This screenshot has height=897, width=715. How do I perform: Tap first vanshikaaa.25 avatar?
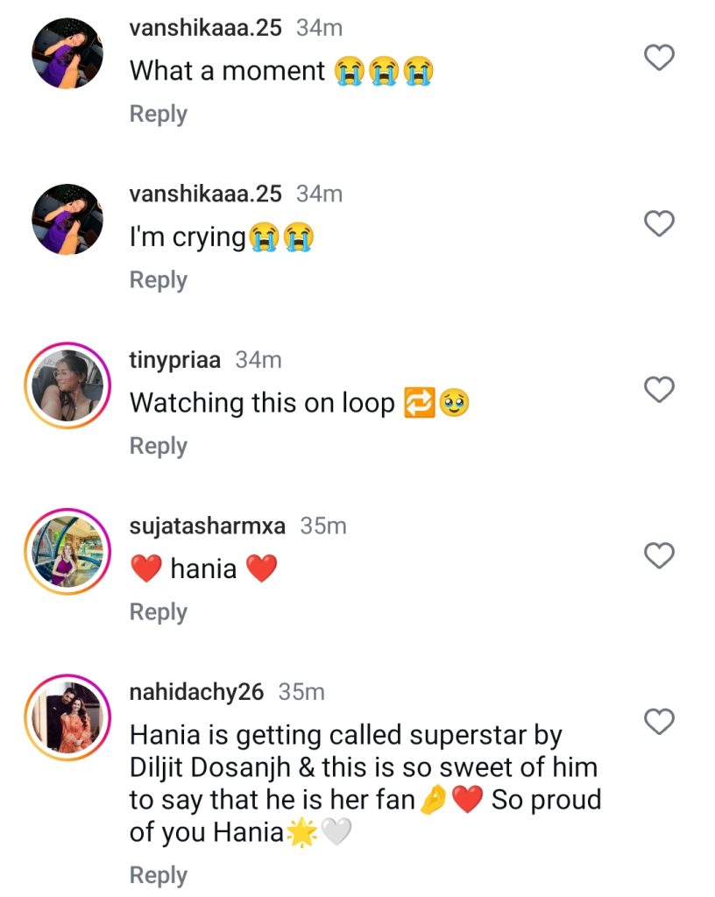coord(67,53)
